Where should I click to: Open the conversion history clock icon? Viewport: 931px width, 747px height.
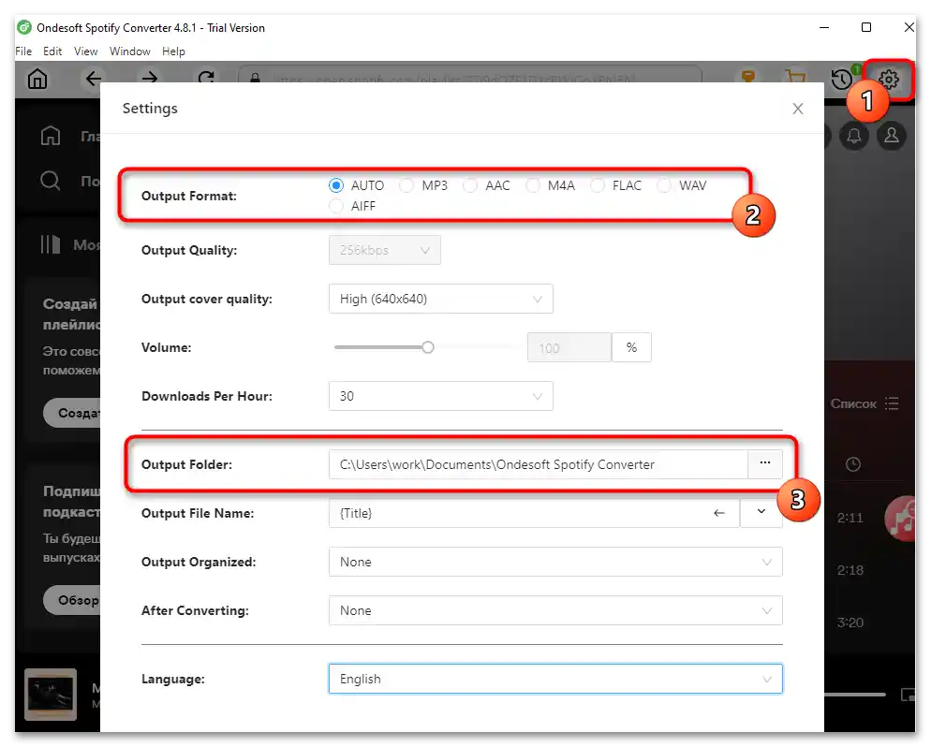(x=842, y=79)
